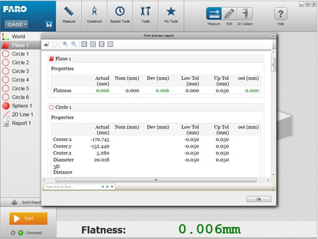Screen dimensions: 318x239
Task: Click Diameter actual value 20.018
Action: click(102, 160)
